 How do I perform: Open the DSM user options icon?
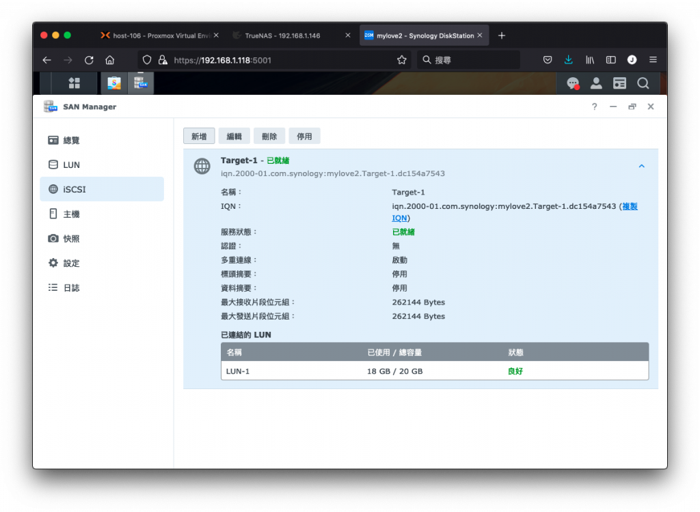(x=596, y=83)
